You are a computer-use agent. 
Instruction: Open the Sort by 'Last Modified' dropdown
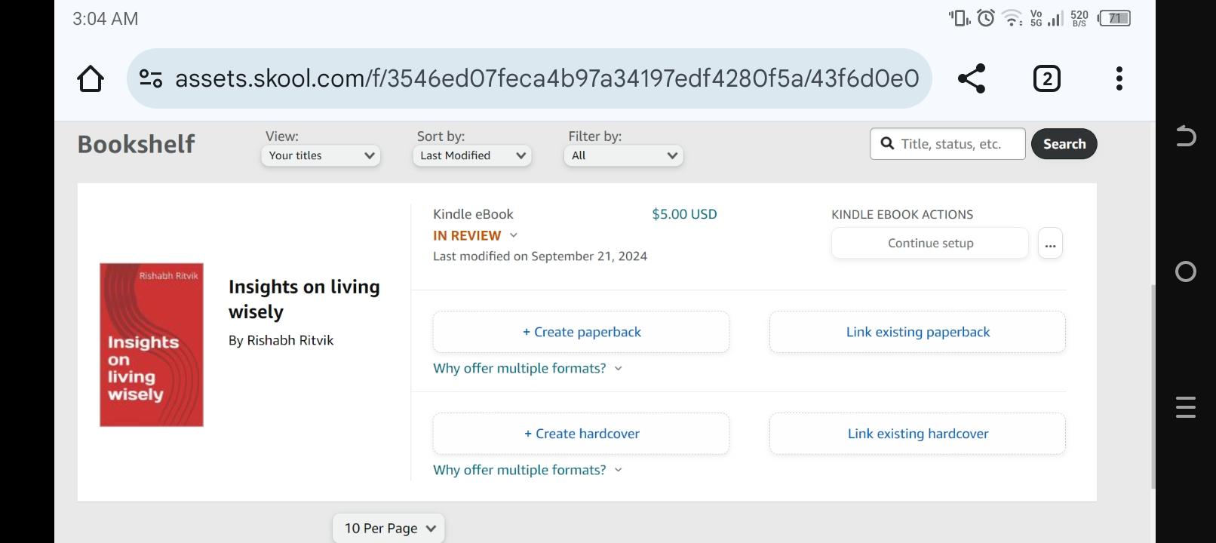tap(472, 155)
